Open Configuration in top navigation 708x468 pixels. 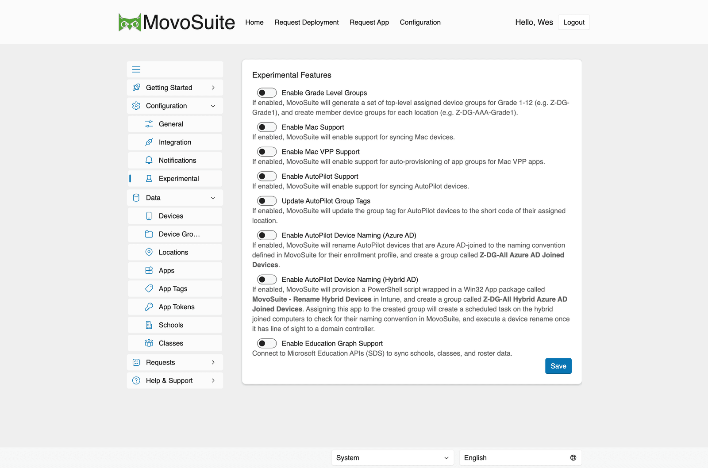coord(420,22)
